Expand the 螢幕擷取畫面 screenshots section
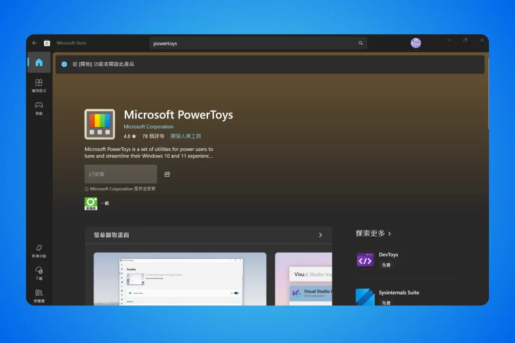This screenshot has height=343, width=515. pyautogui.click(x=320, y=235)
